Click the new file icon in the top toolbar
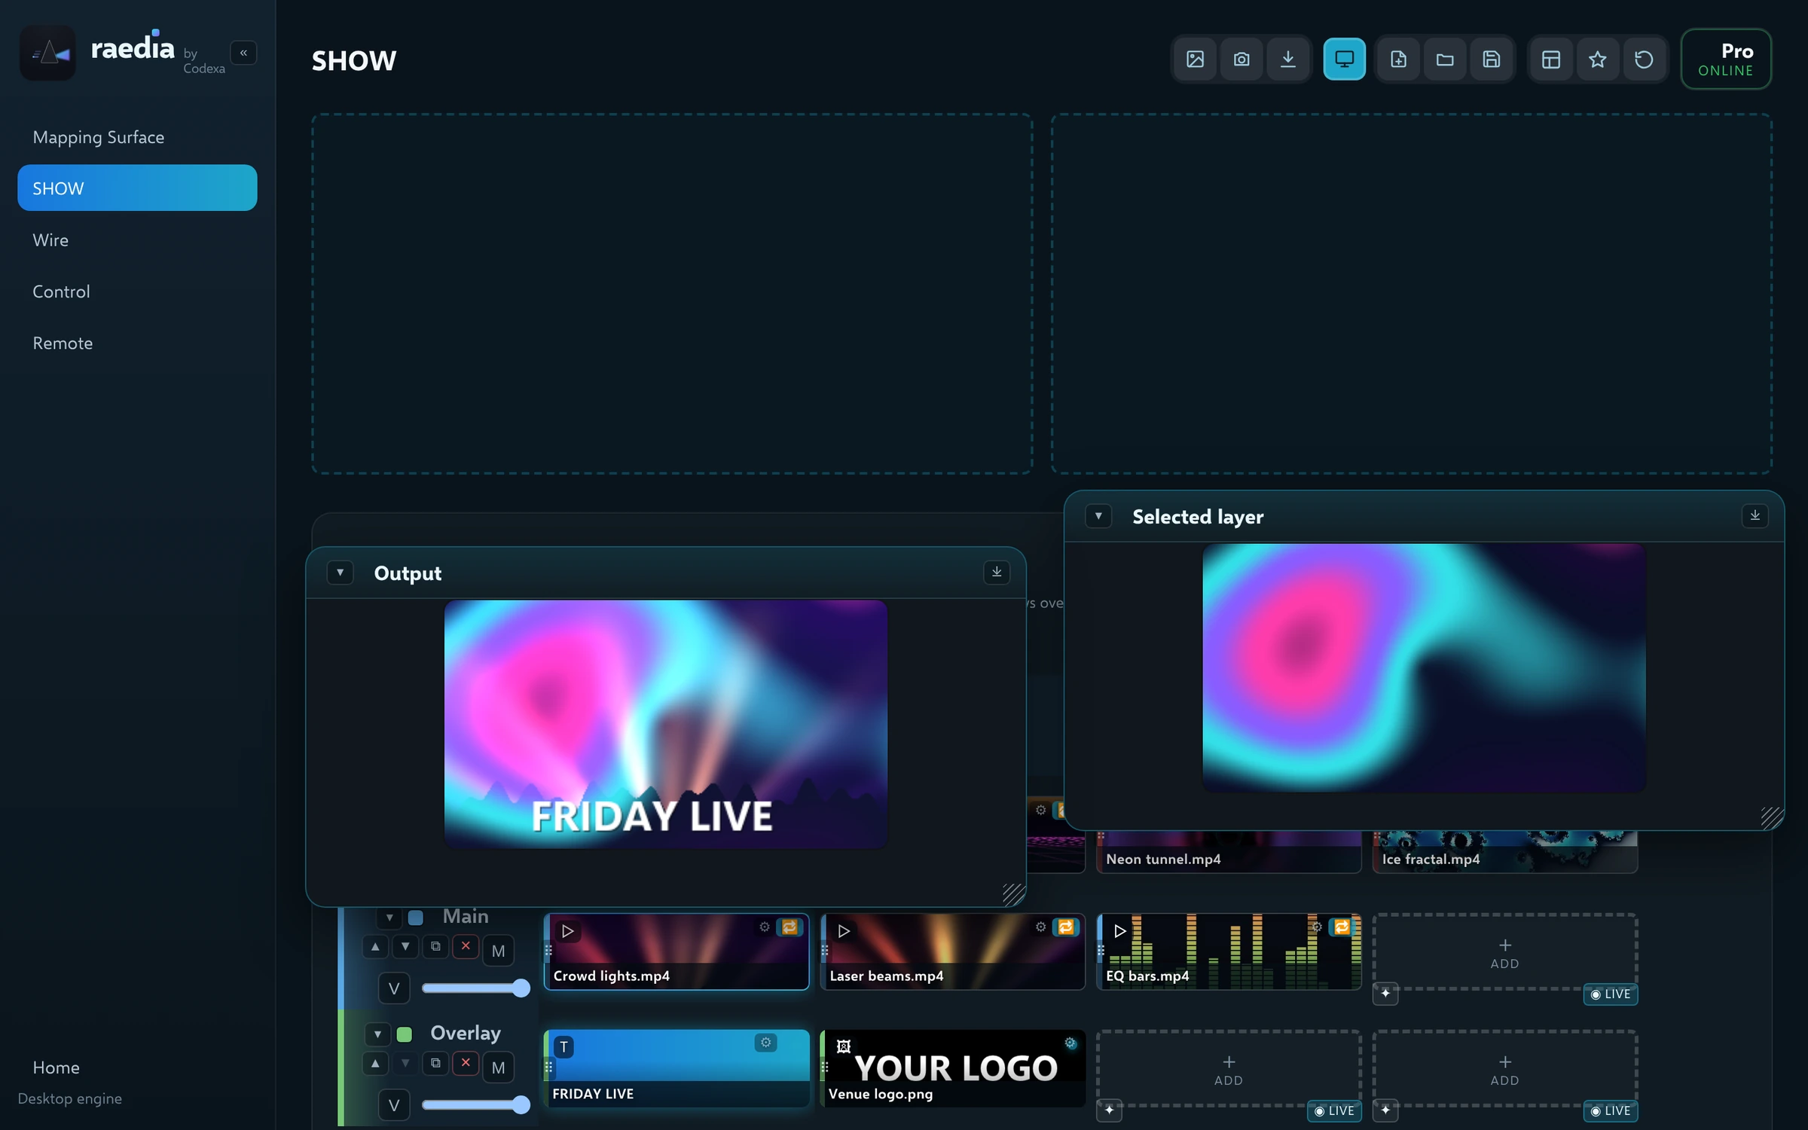The image size is (1808, 1130). pyautogui.click(x=1398, y=59)
